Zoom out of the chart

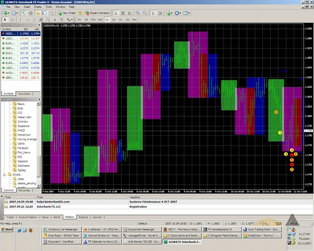pos(145,13)
